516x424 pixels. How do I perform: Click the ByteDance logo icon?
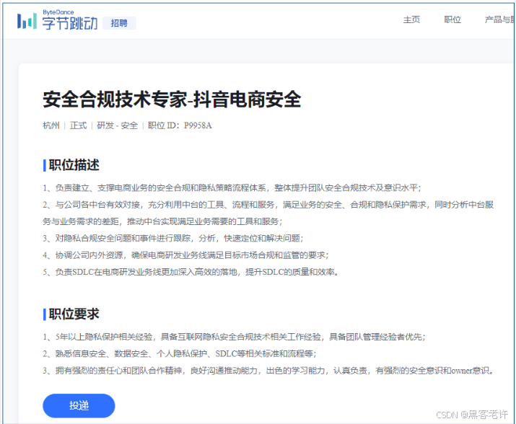27,21
